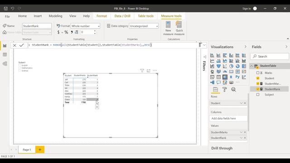
Task: Save the file using the title bar icon
Action: (x=6, y=9)
